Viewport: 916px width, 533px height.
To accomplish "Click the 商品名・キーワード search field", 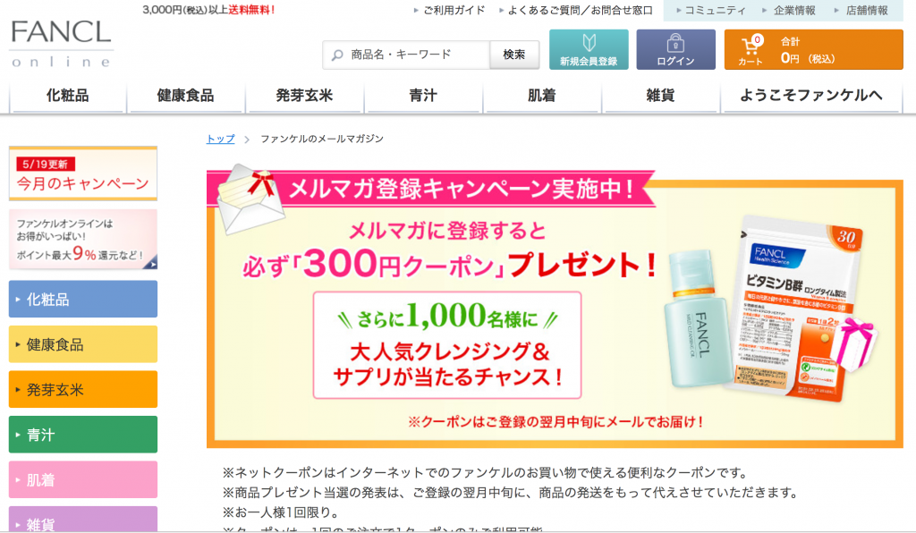I will tap(406, 55).
